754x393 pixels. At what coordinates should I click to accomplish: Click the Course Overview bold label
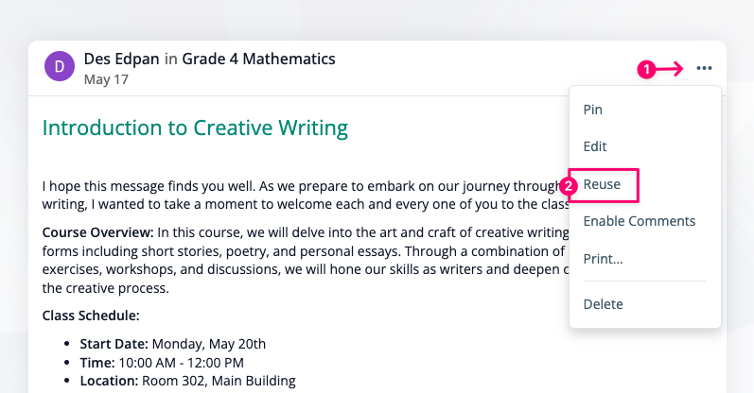pos(97,232)
